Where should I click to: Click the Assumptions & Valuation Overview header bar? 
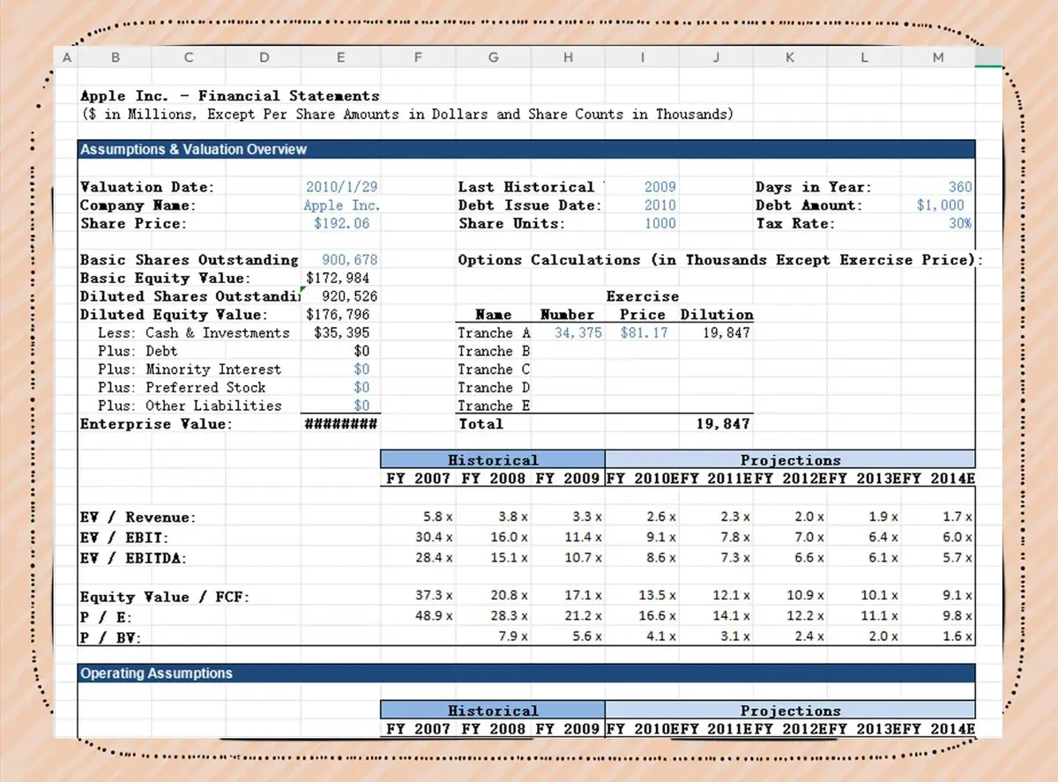(526, 150)
